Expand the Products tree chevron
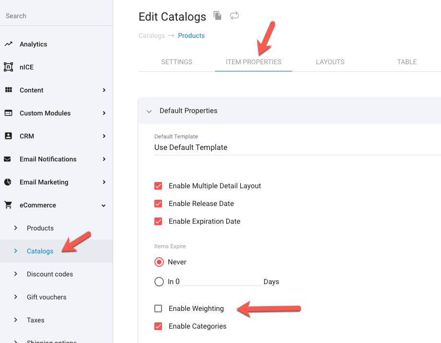The width and height of the screenshot is (441, 343). pos(15,228)
